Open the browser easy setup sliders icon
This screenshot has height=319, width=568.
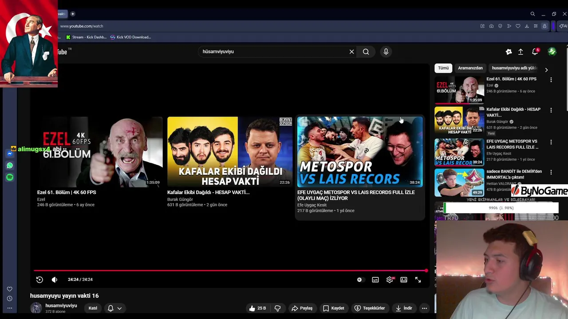pos(536,26)
